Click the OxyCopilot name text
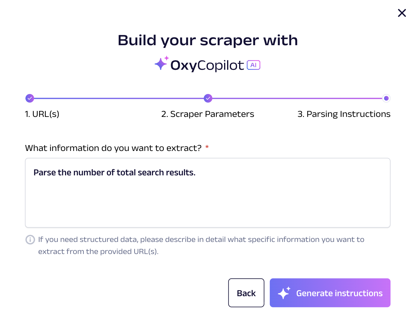This screenshot has height=326, width=415. click(x=207, y=65)
